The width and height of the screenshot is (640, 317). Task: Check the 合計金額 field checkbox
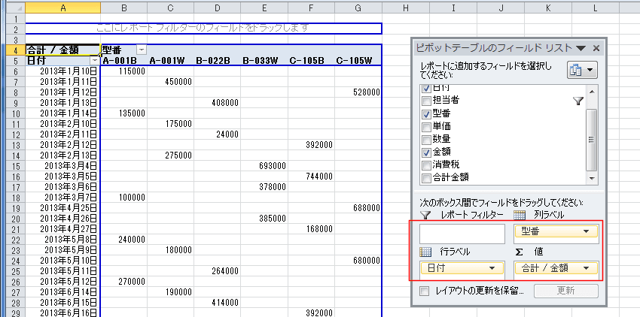point(426,178)
